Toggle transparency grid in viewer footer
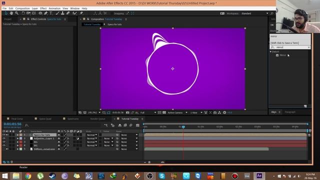Image resolution: width=320 pixels, height=180 pixels. (164, 112)
